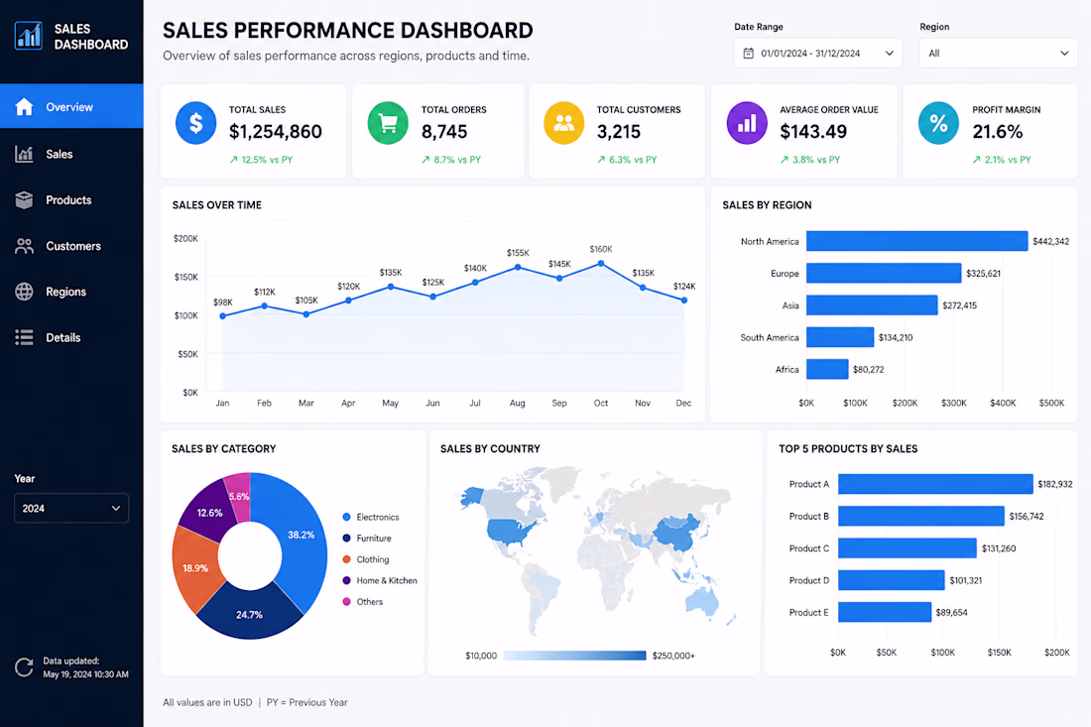This screenshot has height=727, width=1091.
Task: Click the $182,932 Product A value
Action: click(1055, 484)
